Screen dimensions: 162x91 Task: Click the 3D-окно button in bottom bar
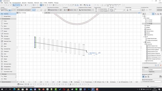[21, 84]
